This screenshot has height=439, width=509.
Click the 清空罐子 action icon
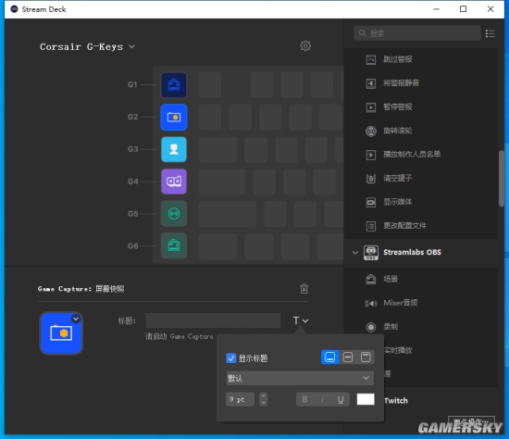(371, 179)
